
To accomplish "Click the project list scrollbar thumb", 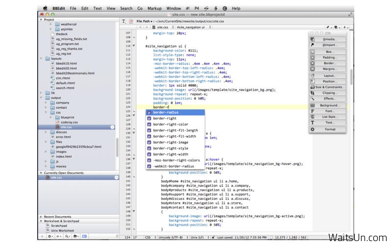I will tap(117, 147).
